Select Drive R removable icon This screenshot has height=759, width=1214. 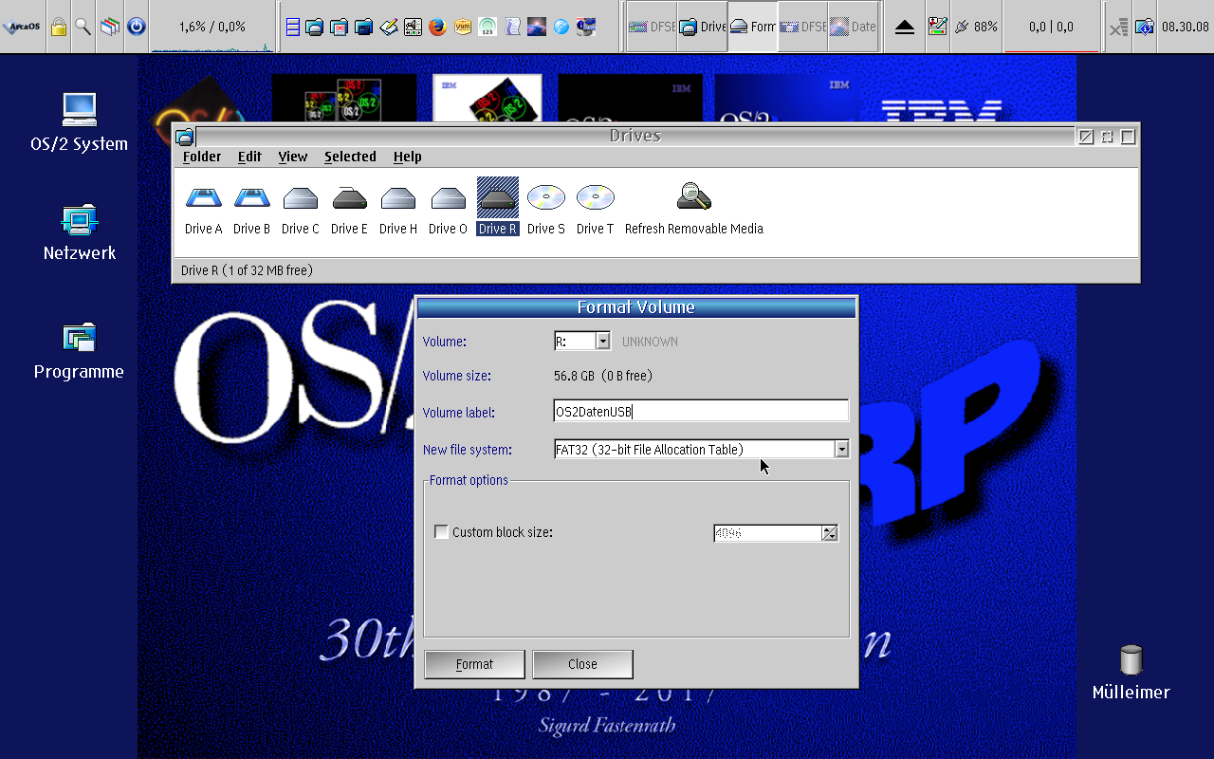498,207
